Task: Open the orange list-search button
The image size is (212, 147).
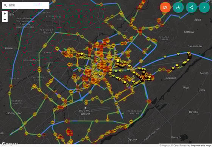Action: coord(165,8)
